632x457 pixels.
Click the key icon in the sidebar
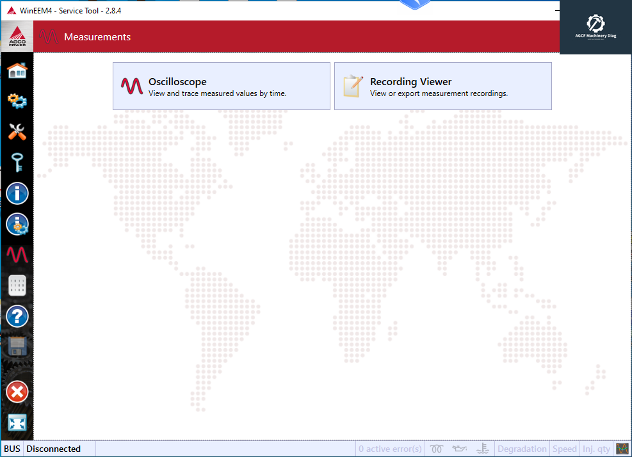[17, 163]
